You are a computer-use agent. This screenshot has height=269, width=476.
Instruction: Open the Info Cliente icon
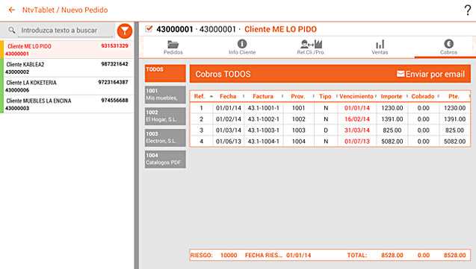click(x=242, y=44)
